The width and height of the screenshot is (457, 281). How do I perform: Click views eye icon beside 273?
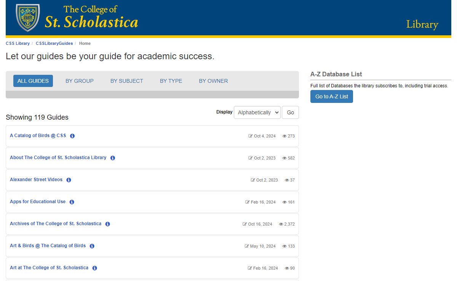coord(284,136)
